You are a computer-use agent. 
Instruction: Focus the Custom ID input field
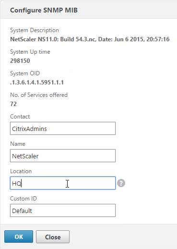63,211
